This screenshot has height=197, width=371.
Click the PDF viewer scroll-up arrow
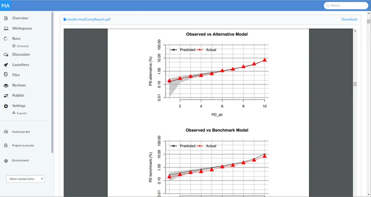355,31
